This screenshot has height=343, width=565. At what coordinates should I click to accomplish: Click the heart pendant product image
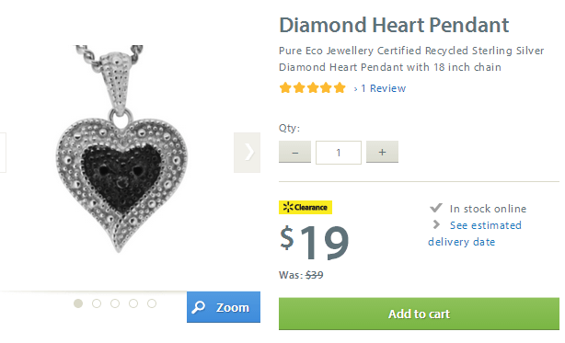click(121, 149)
